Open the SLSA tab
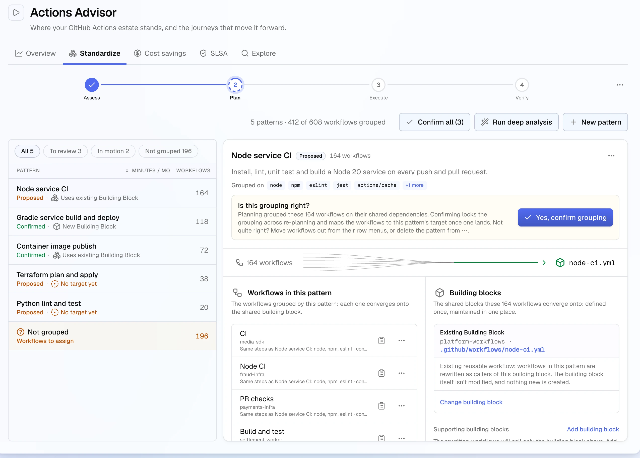The image size is (640, 458). [214, 53]
